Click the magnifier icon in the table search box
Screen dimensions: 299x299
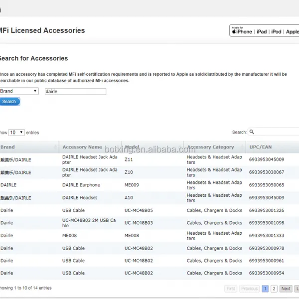tap(252, 132)
